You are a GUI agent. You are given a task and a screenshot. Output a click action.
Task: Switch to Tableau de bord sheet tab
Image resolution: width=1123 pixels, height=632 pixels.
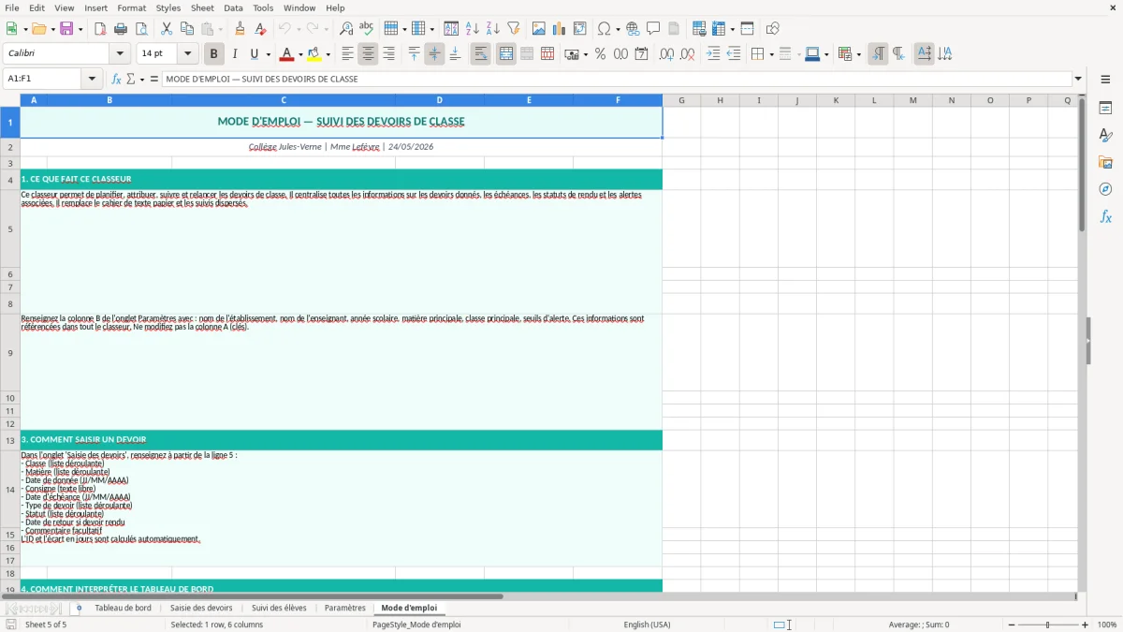[x=123, y=609]
